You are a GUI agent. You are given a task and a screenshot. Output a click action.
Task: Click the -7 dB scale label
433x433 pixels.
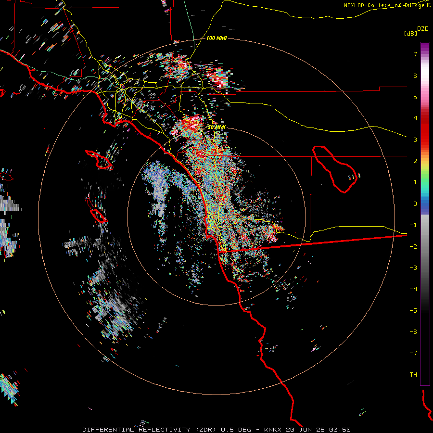click(413, 353)
